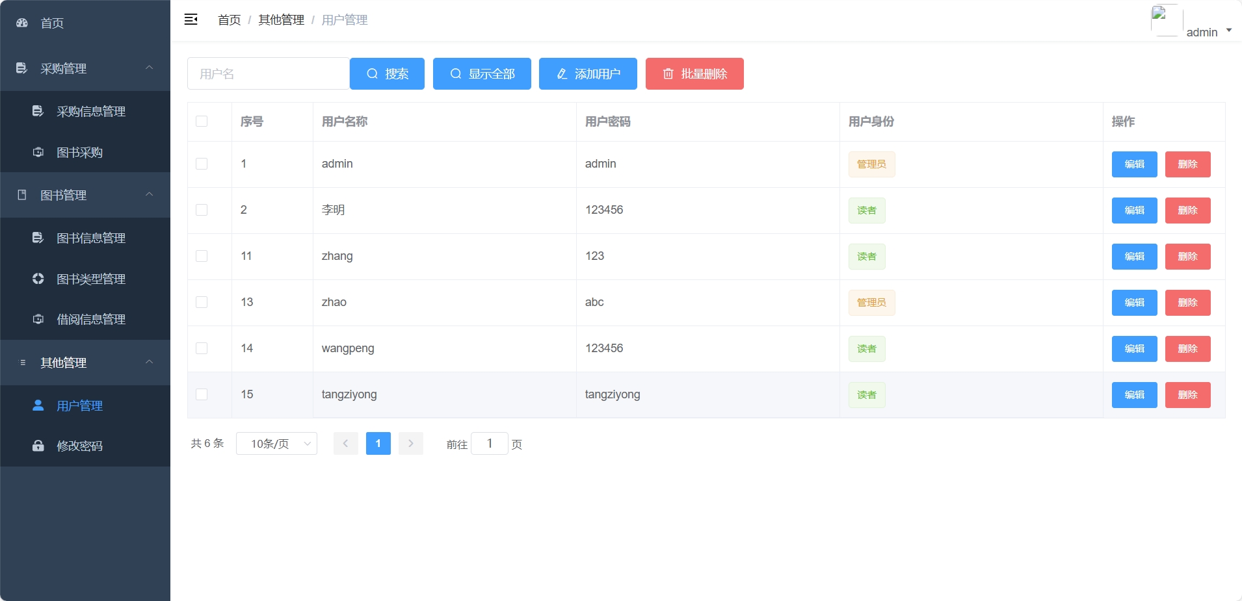Select page 1 in pagination

click(378, 443)
